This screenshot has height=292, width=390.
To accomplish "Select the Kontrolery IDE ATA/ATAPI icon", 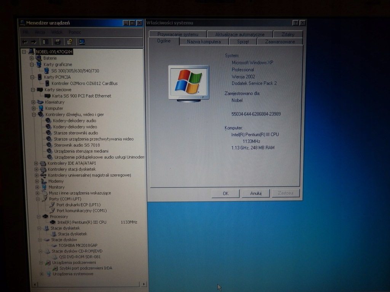I will 43,163.
